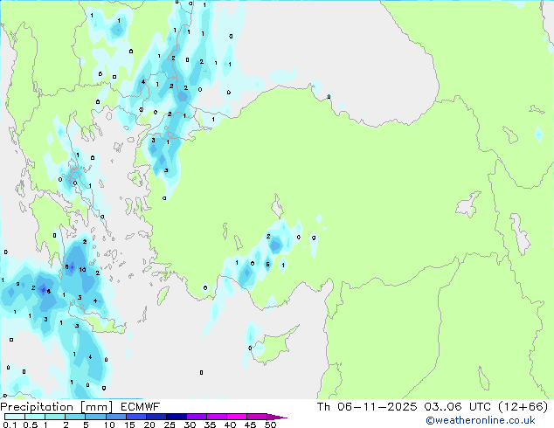Pick the purple legend swatch between 30 and 35

[x=199, y=418]
